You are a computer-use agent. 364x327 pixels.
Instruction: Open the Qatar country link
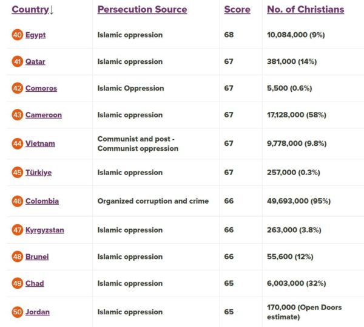tap(35, 62)
